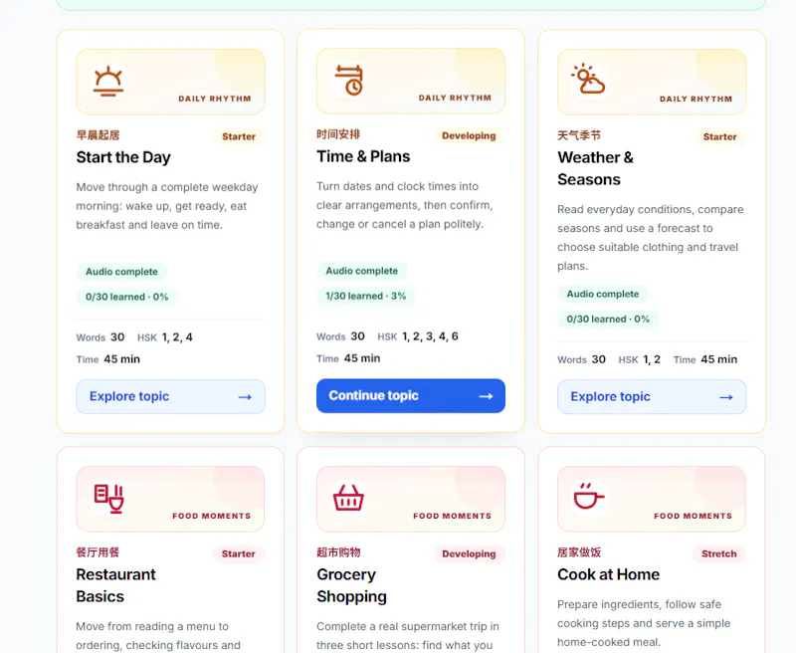The height and width of the screenshot is (653, 796).
Task: Click the Start the Day title
Action: [x=123, y=157]
